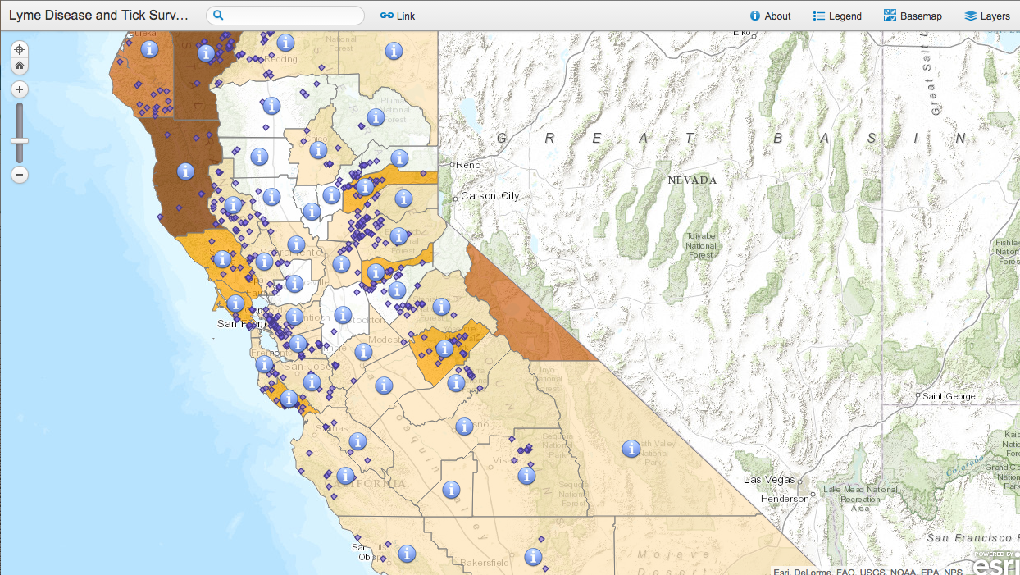Click the info marker near Modesto

[x=364, y=351]
